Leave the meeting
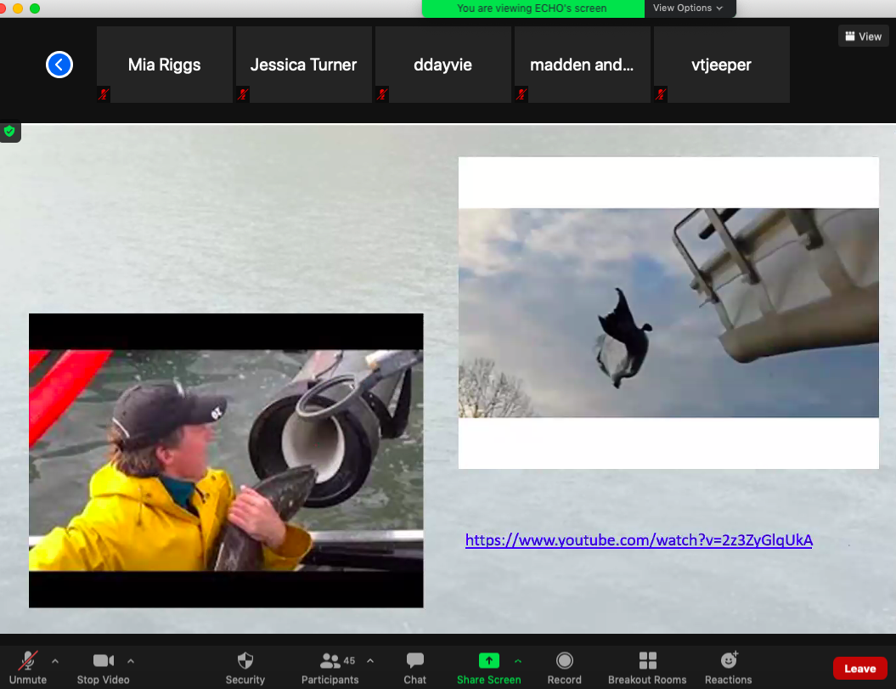The height and width of the screenshot is (689, 896). 859,669
